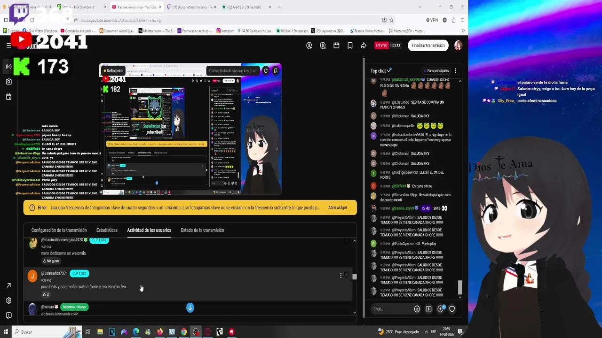
Task: Like the maximilianovergara4920 comment with Me gusta
Action: (x=51, y=261)
